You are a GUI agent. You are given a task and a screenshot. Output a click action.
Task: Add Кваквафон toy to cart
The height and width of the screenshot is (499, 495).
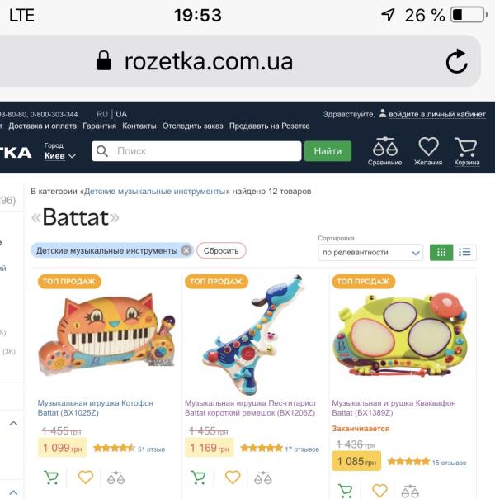[x=346, y=490]
